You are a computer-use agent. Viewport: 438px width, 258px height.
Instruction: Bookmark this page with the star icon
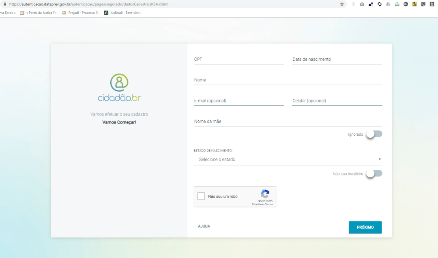tap(342, 4)
